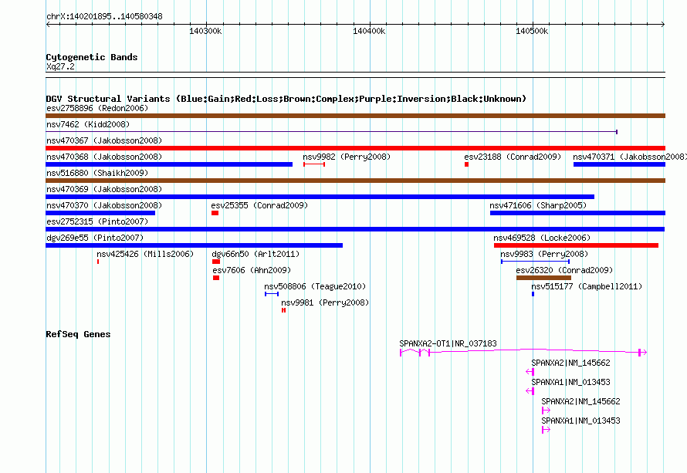Screen dimensions: 687x473
Task: Select the DGV Structural Variants track title
Action: (286, 99)
